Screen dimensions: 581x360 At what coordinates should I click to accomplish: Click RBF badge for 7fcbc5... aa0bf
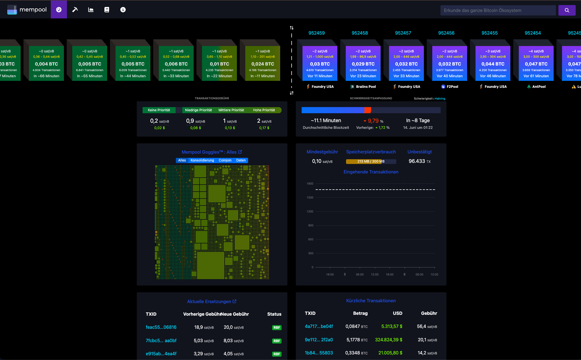point(277,341)
